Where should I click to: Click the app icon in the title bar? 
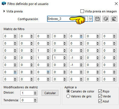[4, 4]
